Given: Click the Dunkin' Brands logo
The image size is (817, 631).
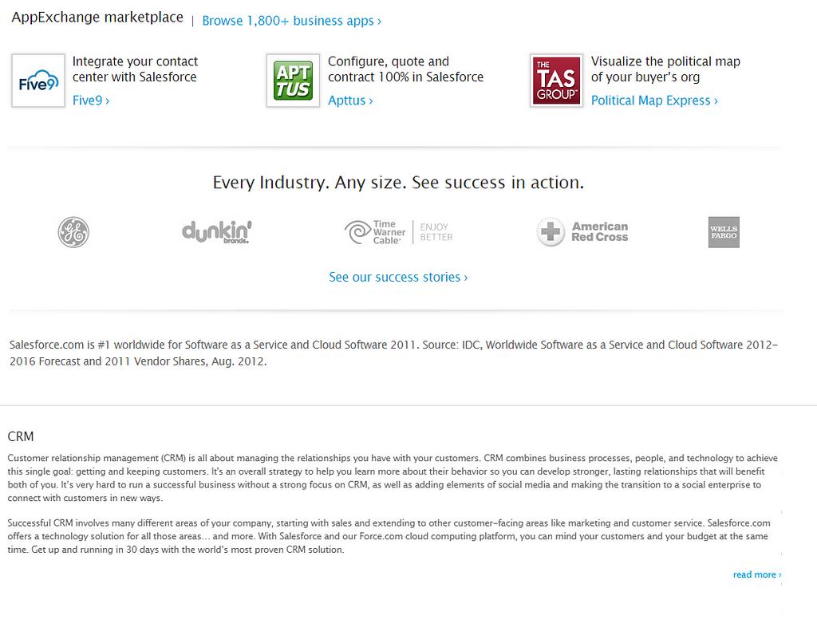Looking at the screenshot, I should pyautogui.click(x=217, y=232).
